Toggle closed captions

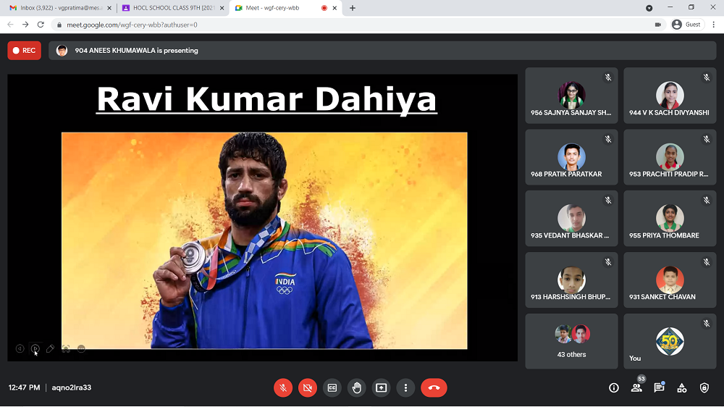[332, 387]
